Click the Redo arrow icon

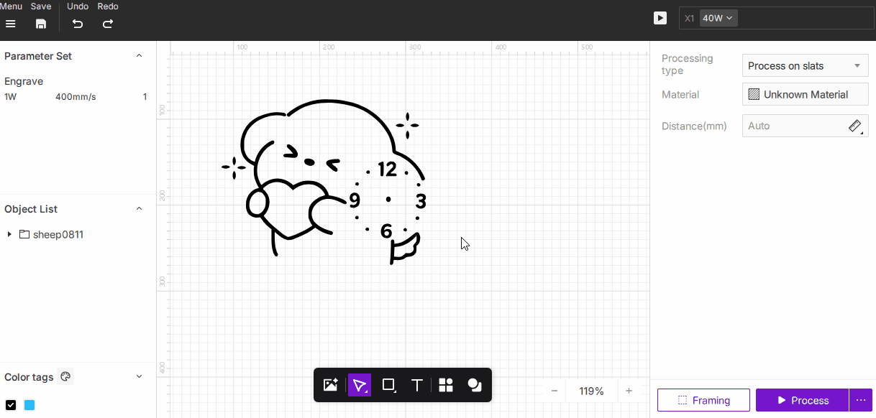108,24
